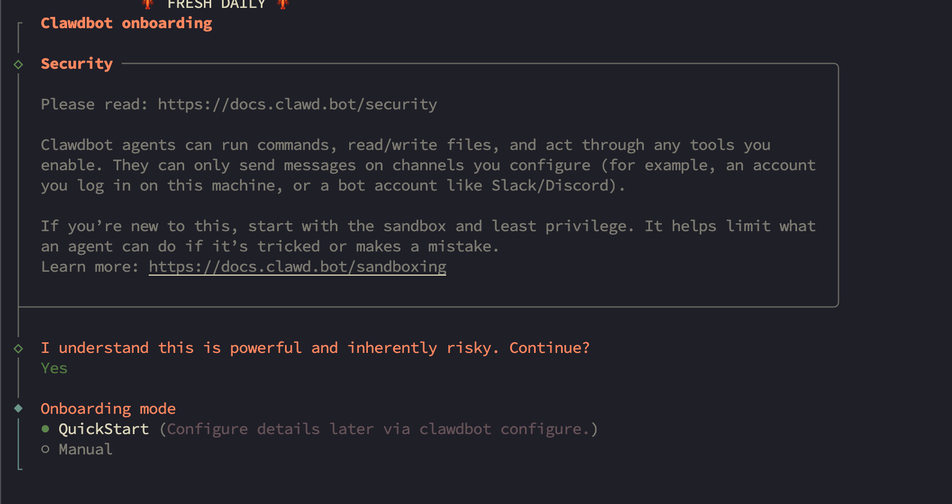Open the docs.clawd.bot/security URL

tap(297, 104)
